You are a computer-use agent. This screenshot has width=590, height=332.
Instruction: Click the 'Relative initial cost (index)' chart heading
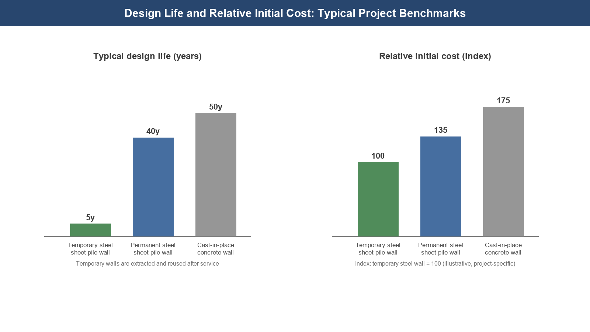435,56
